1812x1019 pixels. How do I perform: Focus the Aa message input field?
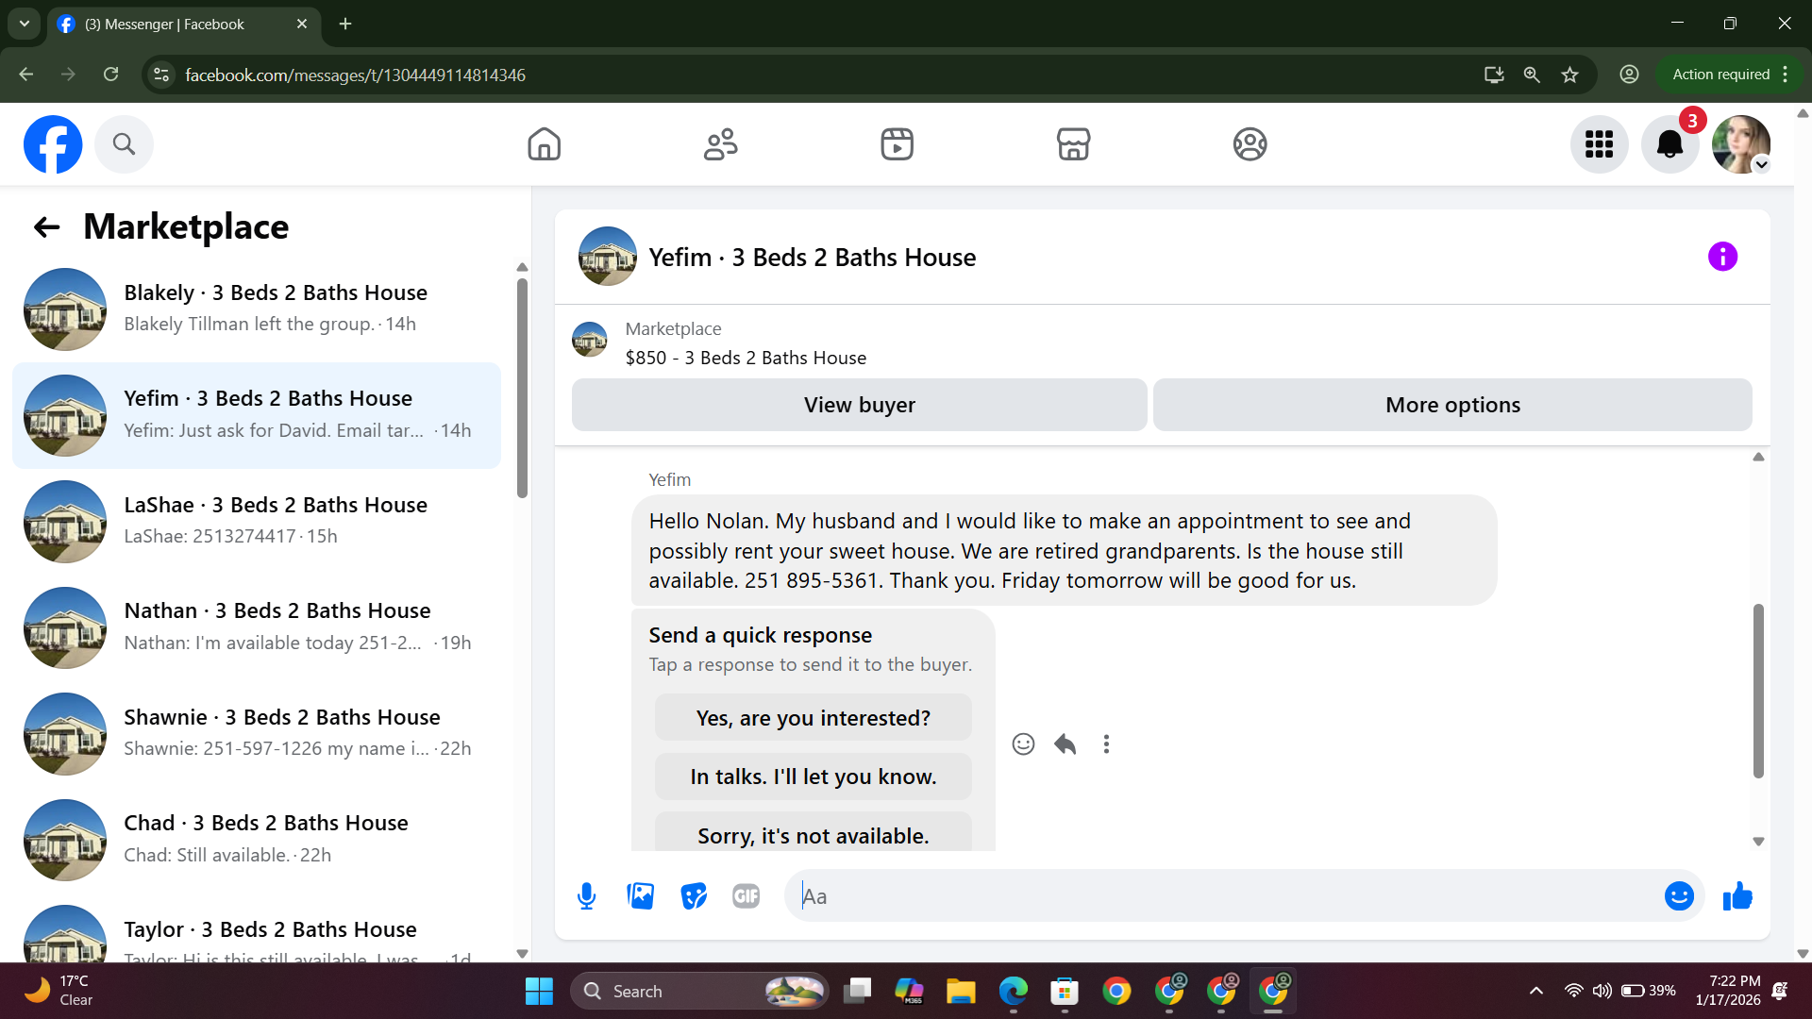1227,895
